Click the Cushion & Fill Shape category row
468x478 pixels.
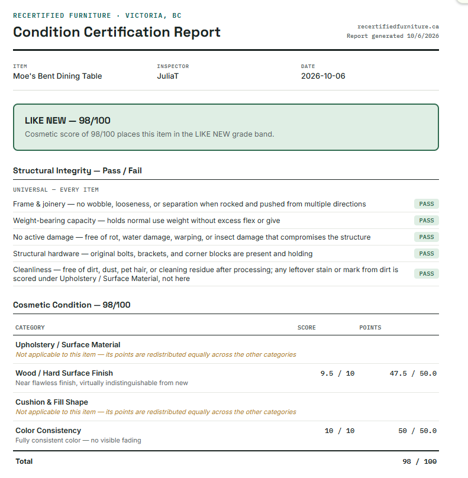(226, 406)
